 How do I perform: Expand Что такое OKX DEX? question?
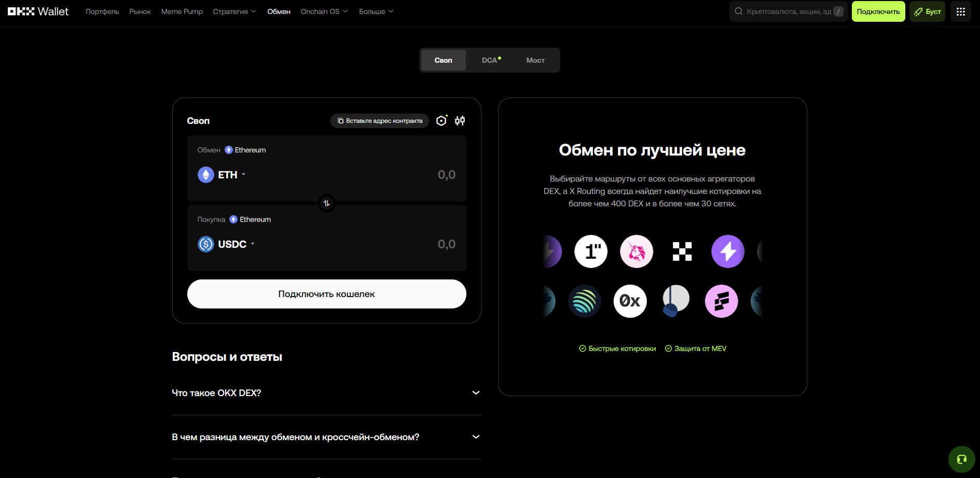326,393
